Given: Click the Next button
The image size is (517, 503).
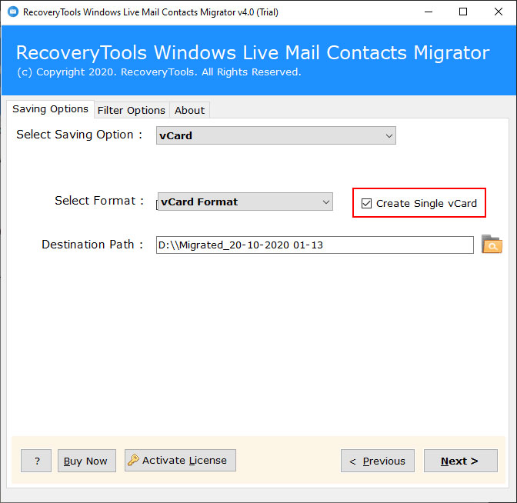Looking at the screenshot, I should click(460, 461).
